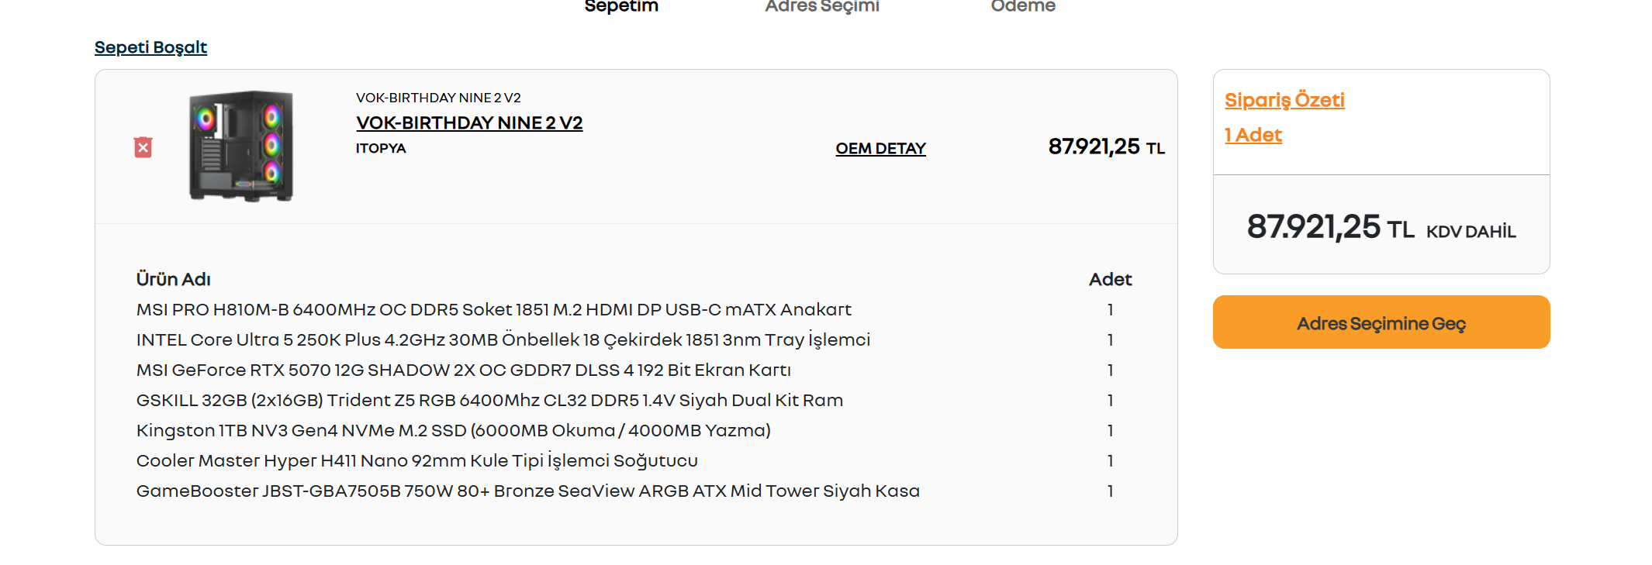Viewport: 1652px width, 565px height.
Task: Go to the Ödeme step
Action: (x=1023, y=6)
